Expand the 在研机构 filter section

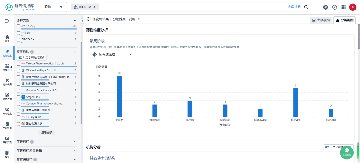(75, 142)
